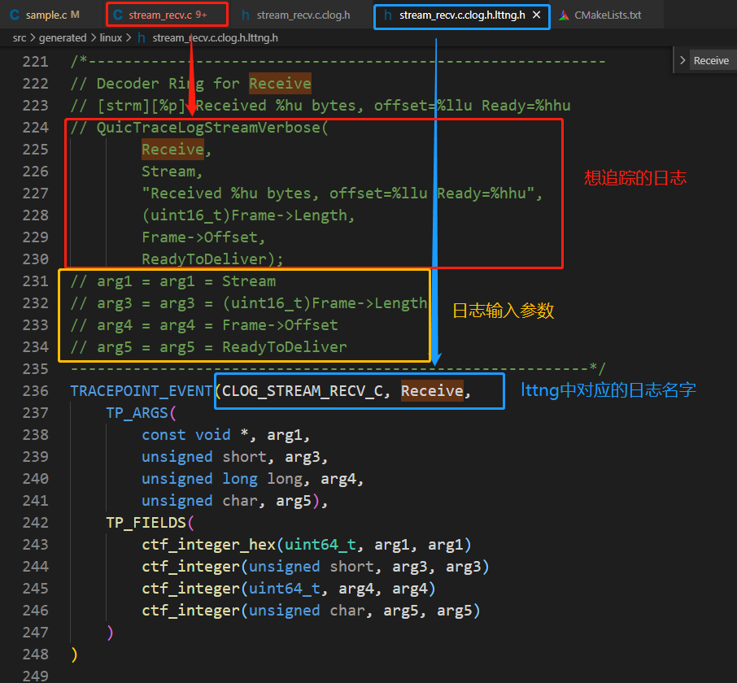Click line number 224 in the gutter

coord(35,128)
